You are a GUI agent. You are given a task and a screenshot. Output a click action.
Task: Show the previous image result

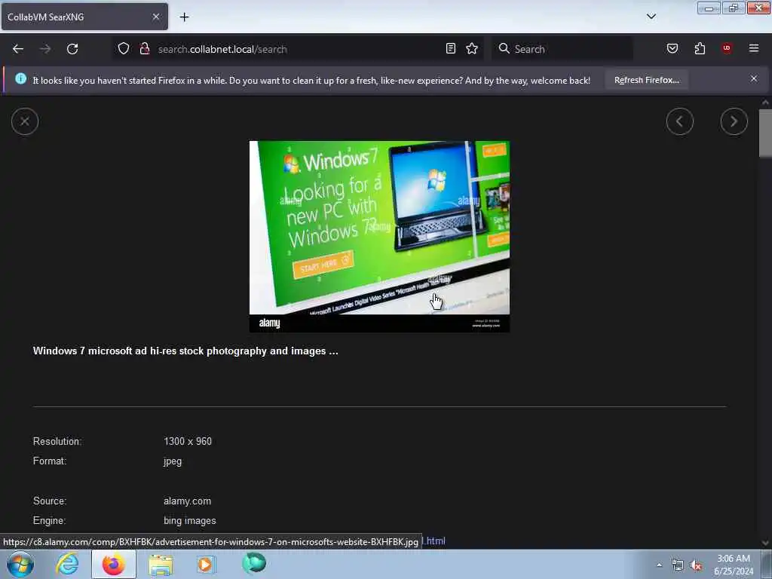pyautogui.click(x=679, y=121)
